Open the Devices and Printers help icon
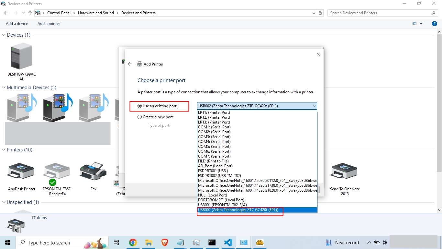 435,24
